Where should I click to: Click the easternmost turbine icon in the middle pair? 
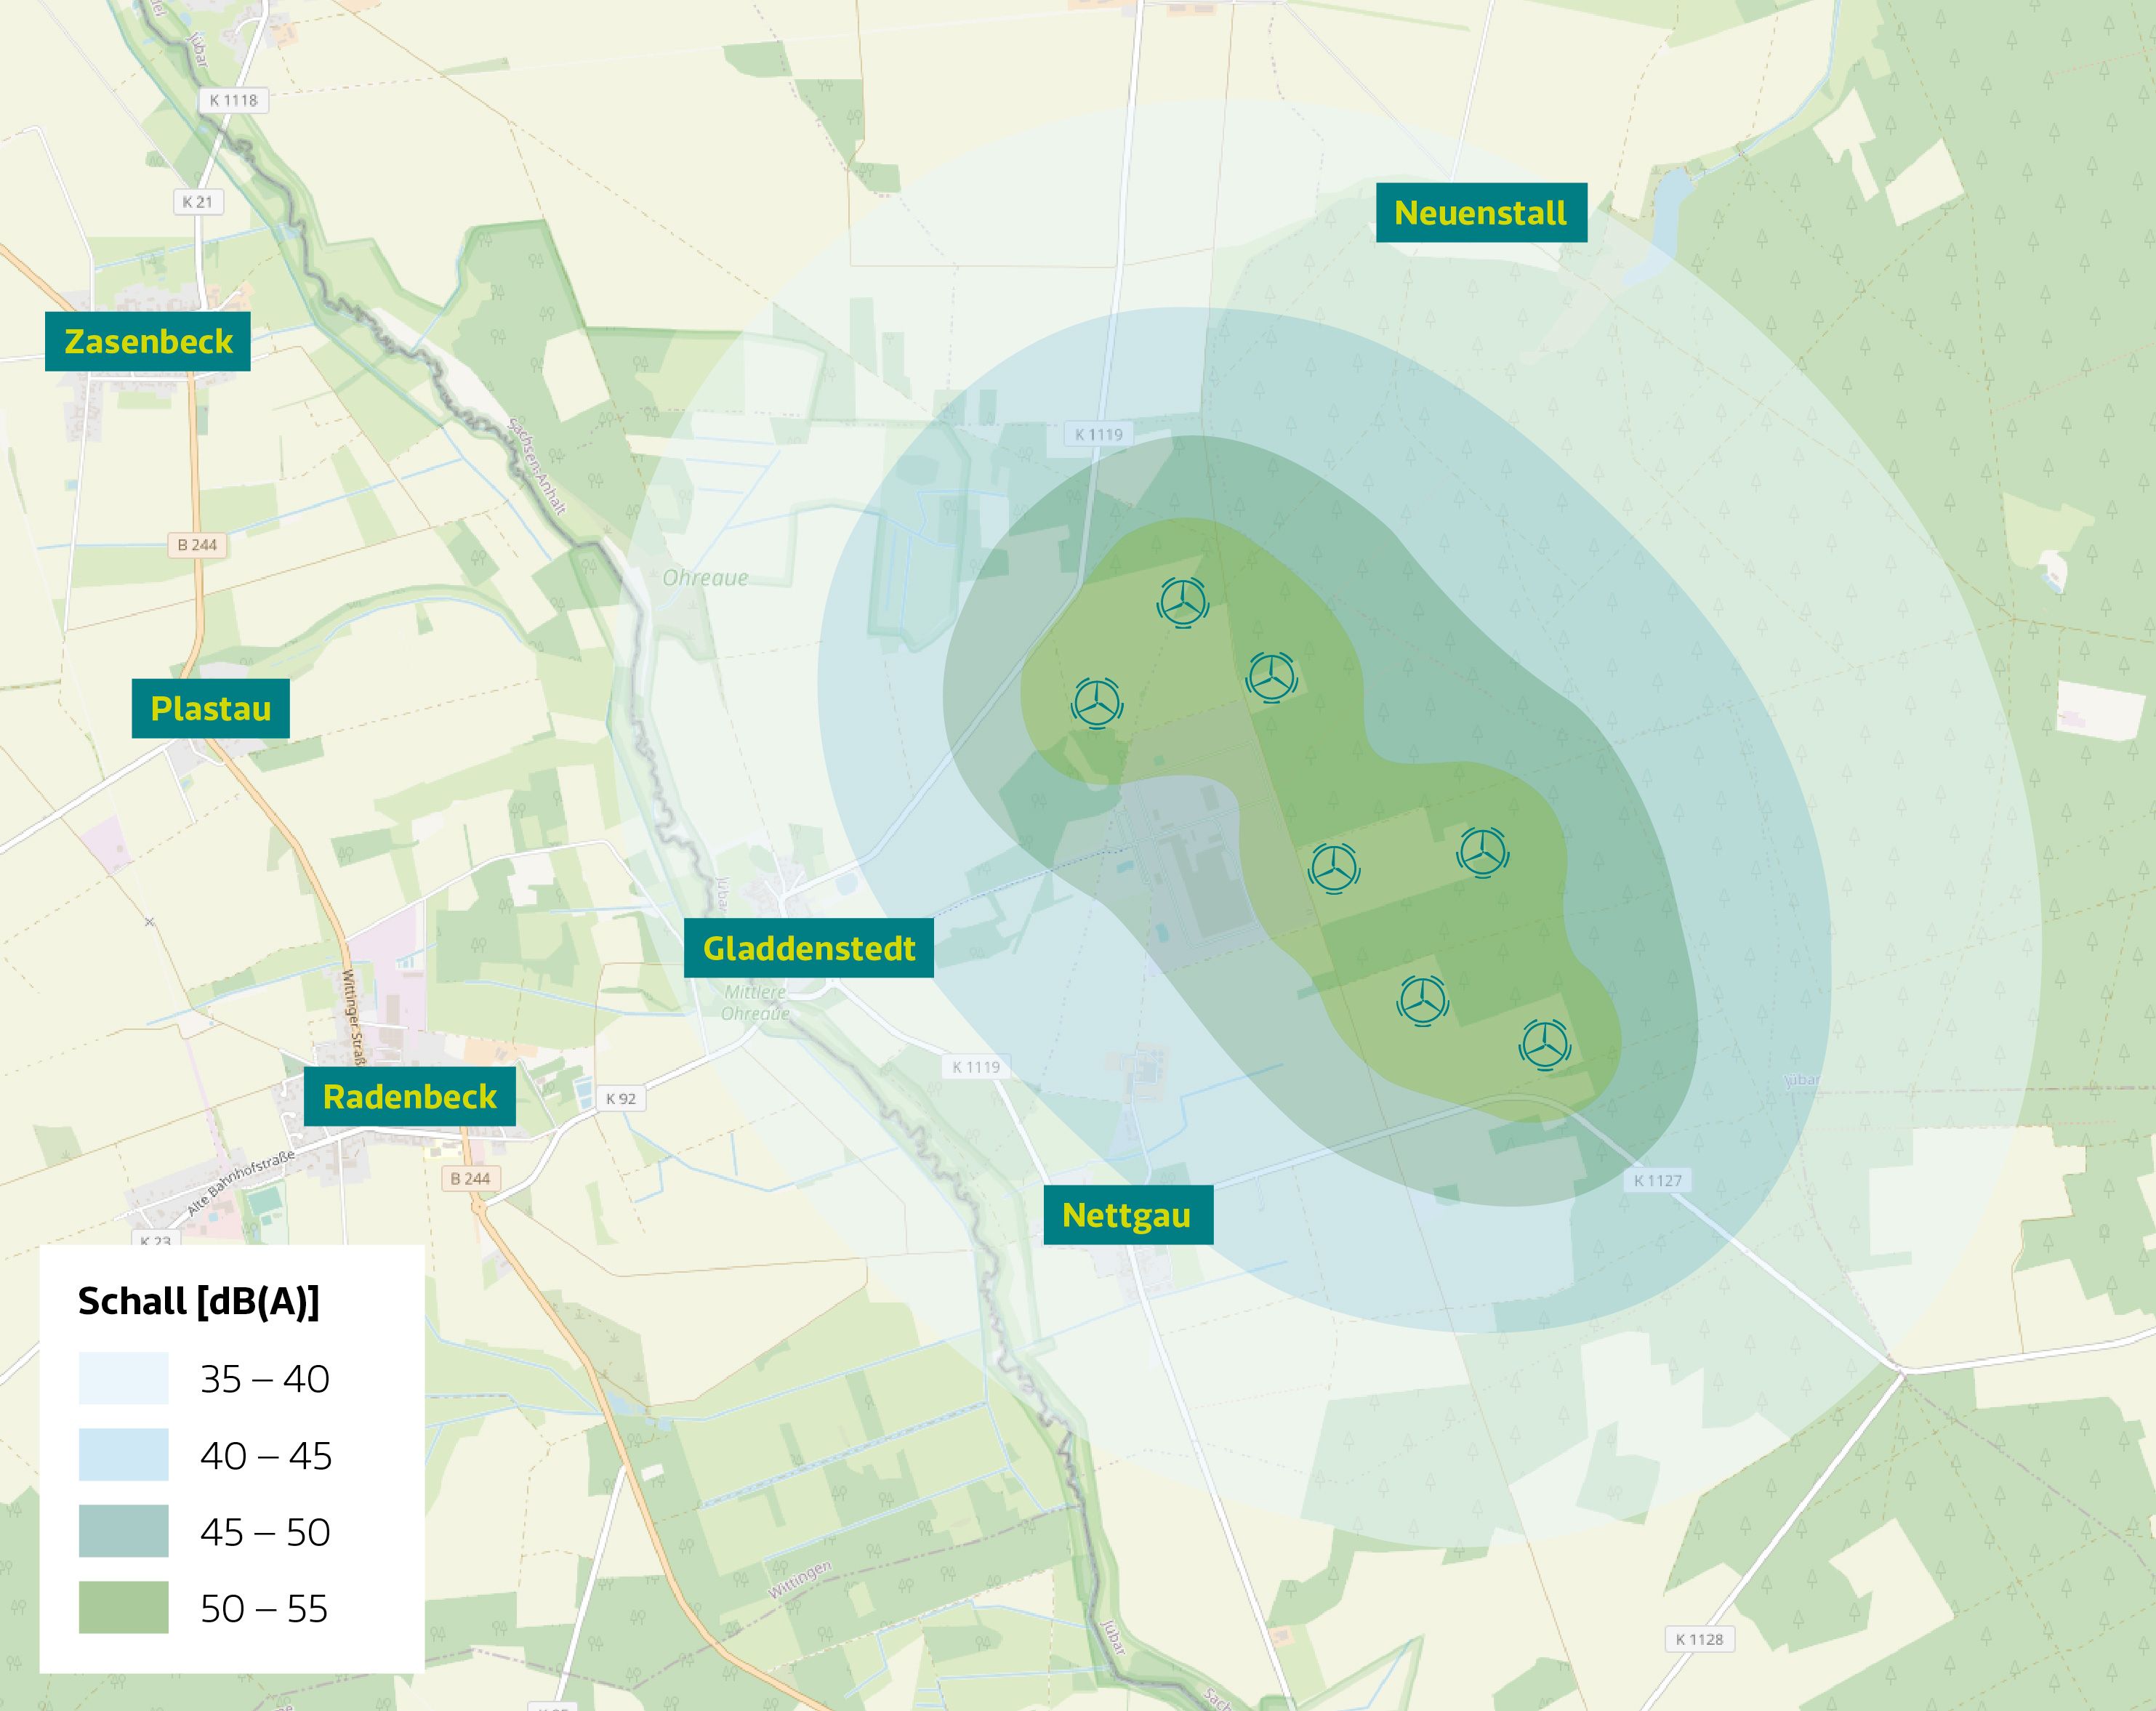pyautogui.click(x=1483, y=852)
